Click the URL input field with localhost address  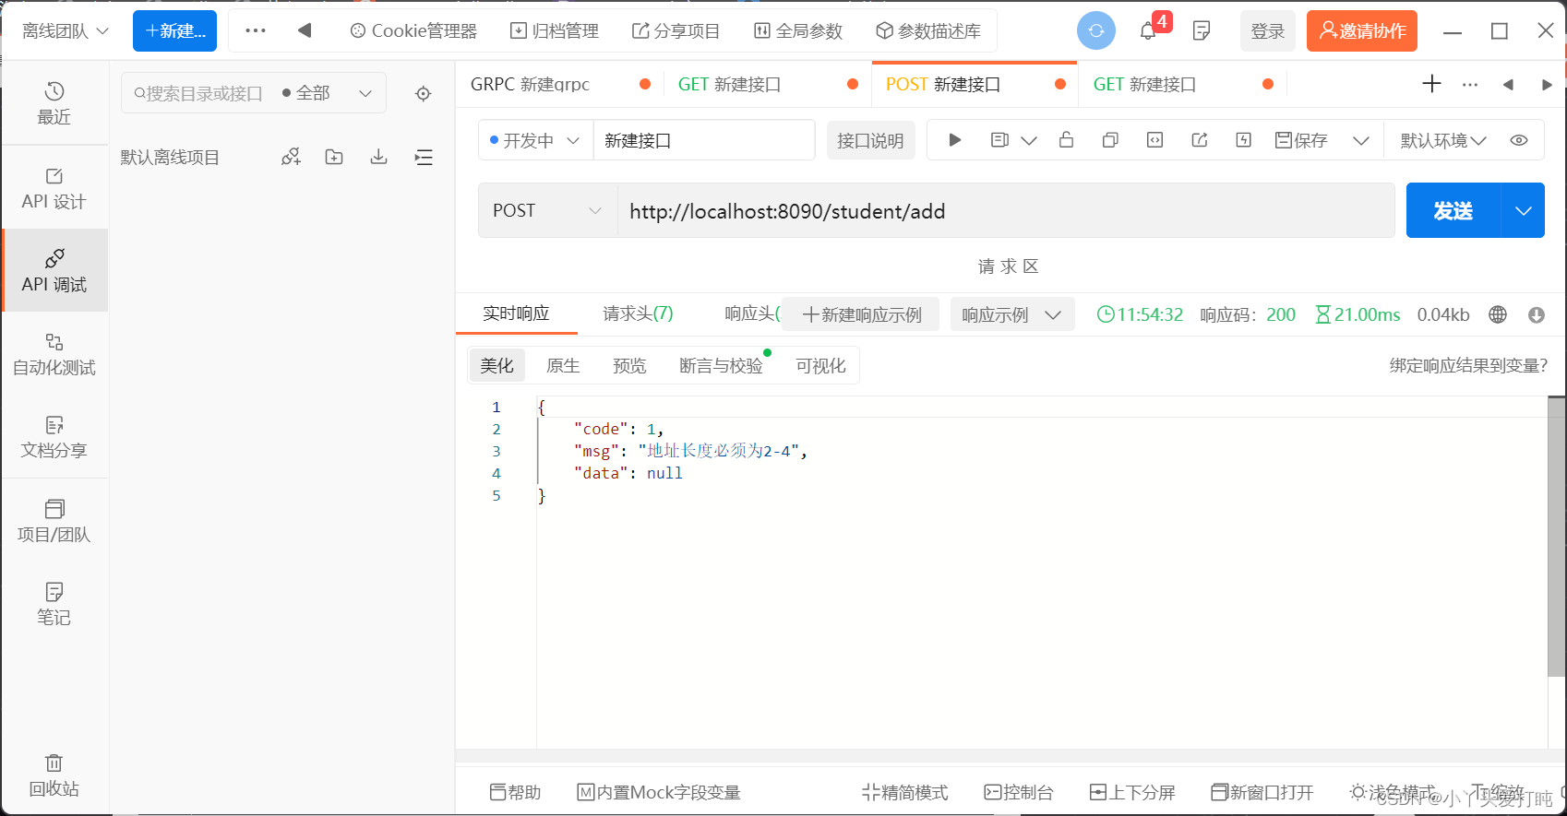[1006, 210]
